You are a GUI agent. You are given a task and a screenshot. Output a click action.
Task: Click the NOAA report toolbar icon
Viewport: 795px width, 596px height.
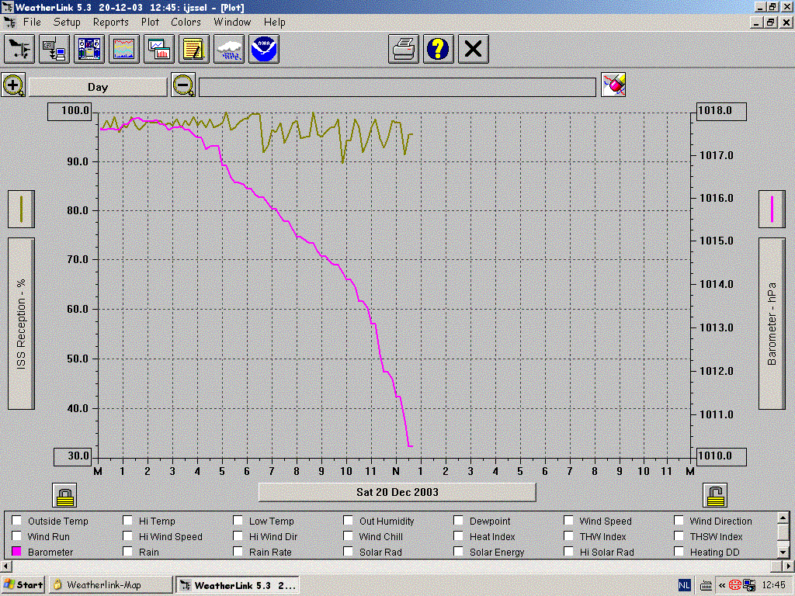[264, 49]
